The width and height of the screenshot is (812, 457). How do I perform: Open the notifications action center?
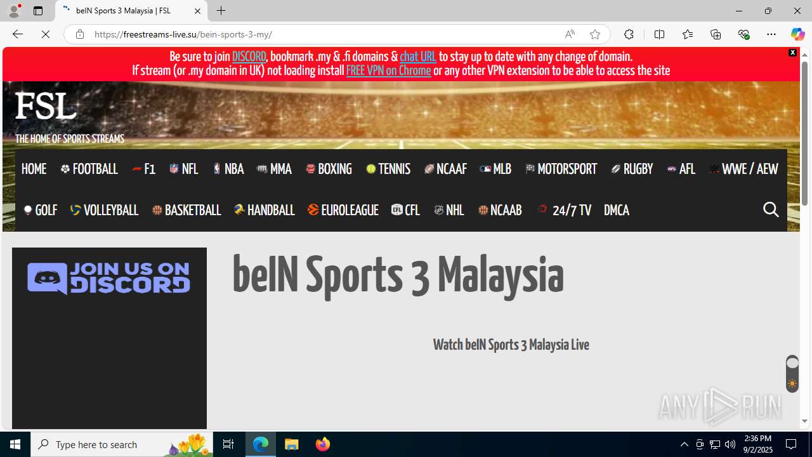[792, 444]
